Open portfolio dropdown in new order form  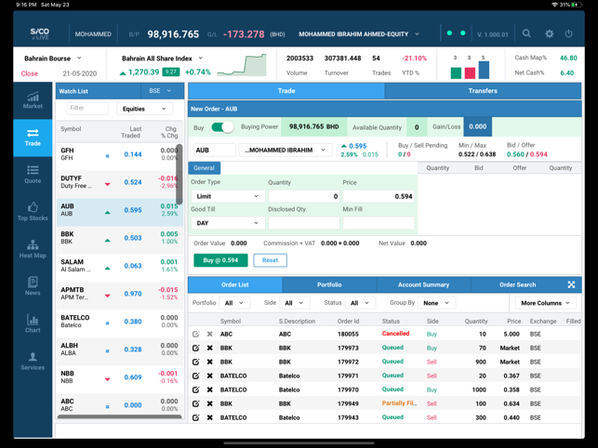click(286, 150)
